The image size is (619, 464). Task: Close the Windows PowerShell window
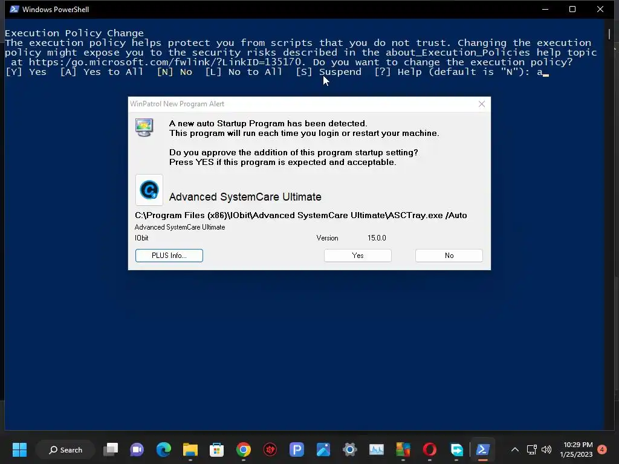pyautogui.click(x=600, y=9)
